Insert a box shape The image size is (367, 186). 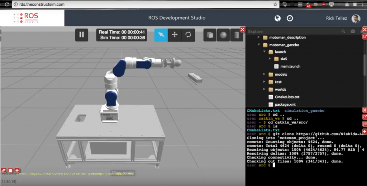(x=210, y=35)
